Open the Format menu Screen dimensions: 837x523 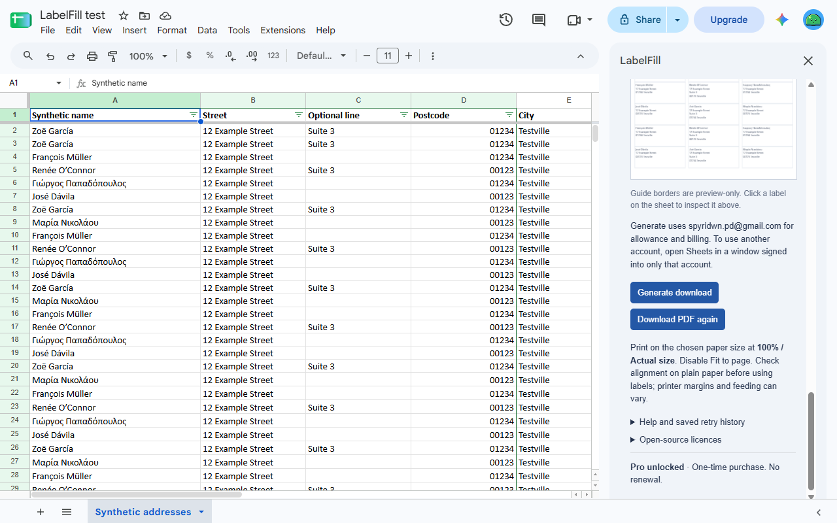(x=172, y=30)
